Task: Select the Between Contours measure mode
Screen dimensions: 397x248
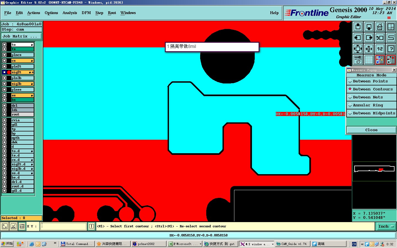Action: coord(371,89)
